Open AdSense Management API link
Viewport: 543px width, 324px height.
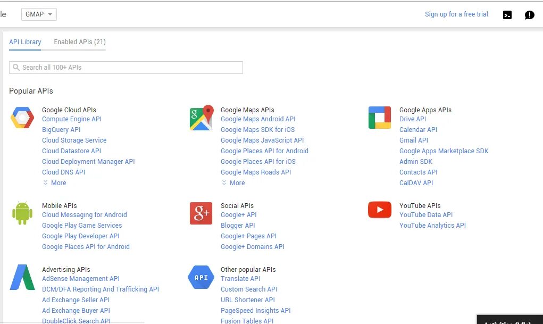[x=81, y=279]
